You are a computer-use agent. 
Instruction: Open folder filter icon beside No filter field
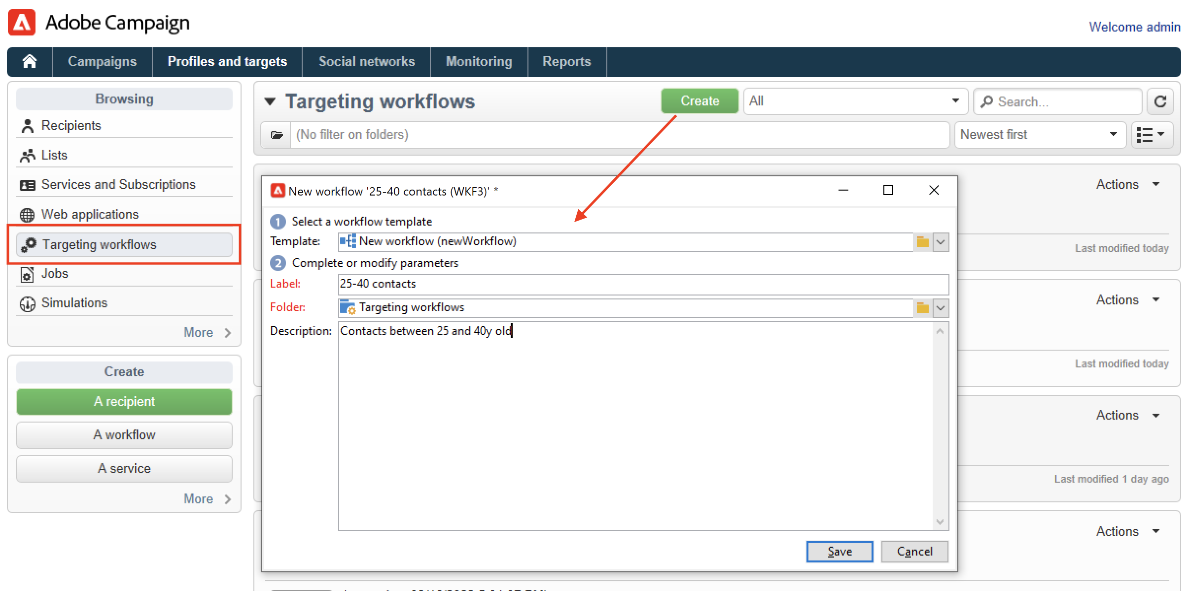point(277,135)
